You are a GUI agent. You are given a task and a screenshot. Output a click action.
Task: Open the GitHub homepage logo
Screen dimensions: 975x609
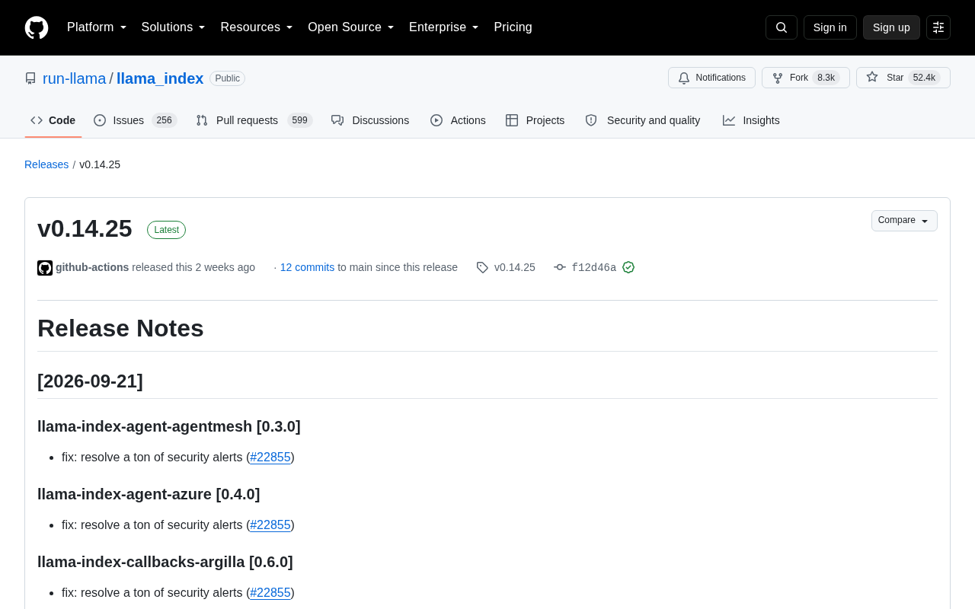(37, 27)
